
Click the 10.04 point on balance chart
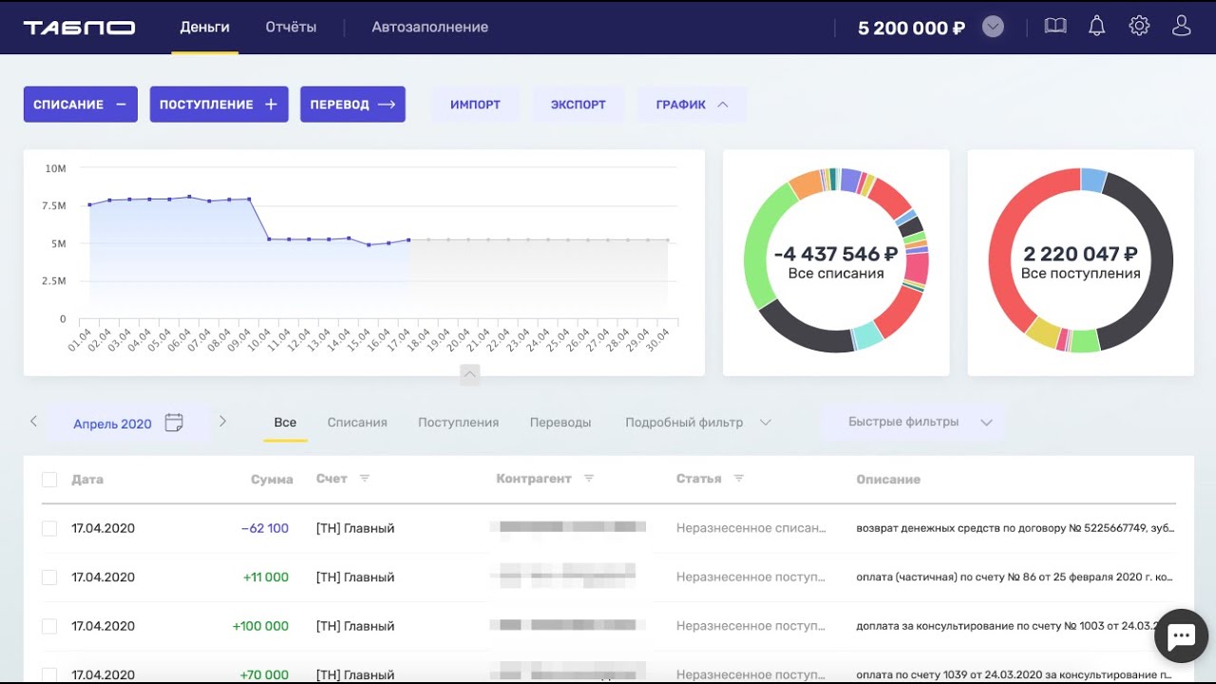click(269, 239)
